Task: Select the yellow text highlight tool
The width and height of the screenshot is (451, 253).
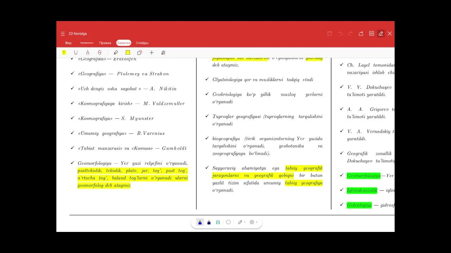Action: (x=64, y=53)
